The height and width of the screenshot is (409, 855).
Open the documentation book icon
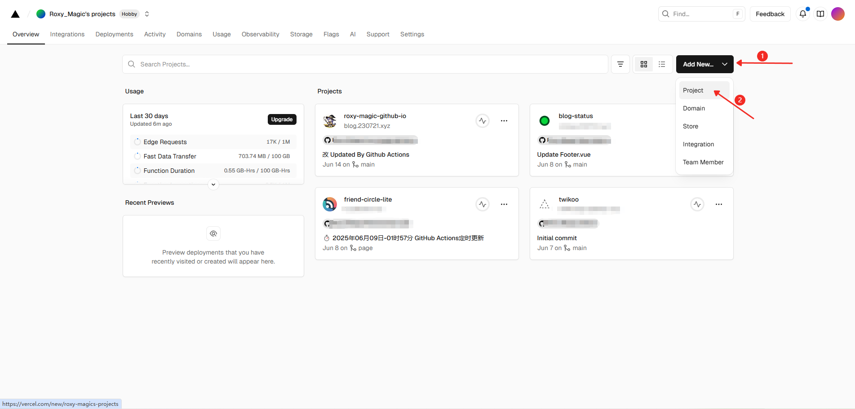[820, 14]
